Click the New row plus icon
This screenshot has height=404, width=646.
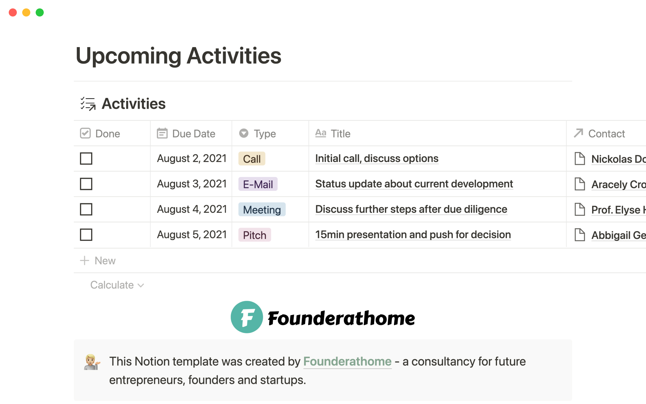85,260
